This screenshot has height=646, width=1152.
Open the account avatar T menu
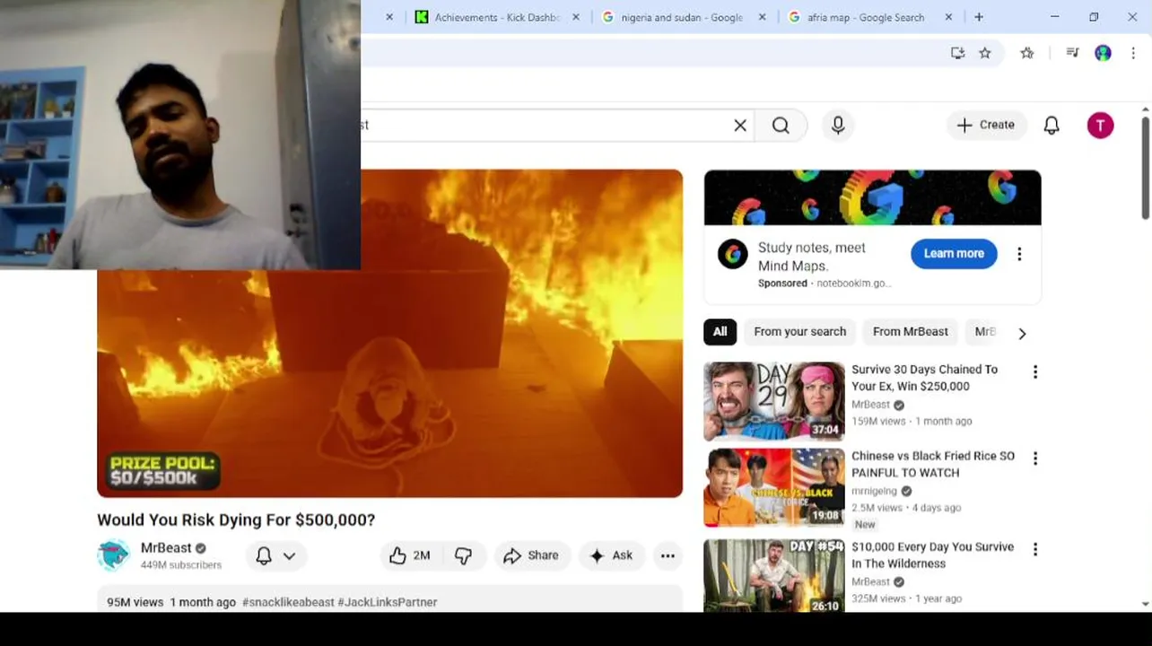pos(1100,126)
